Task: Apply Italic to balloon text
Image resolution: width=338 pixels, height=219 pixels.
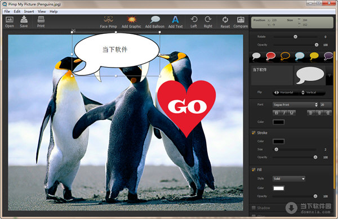Action: (284, 113)
